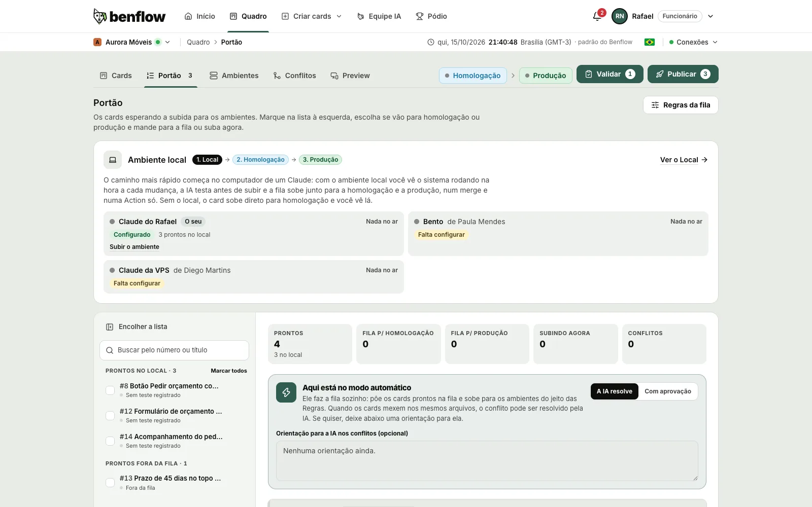This screenshot has height=507, width=812.
Task: Click the laptop icon beside Ambiente local
Action: click(113, 160)
